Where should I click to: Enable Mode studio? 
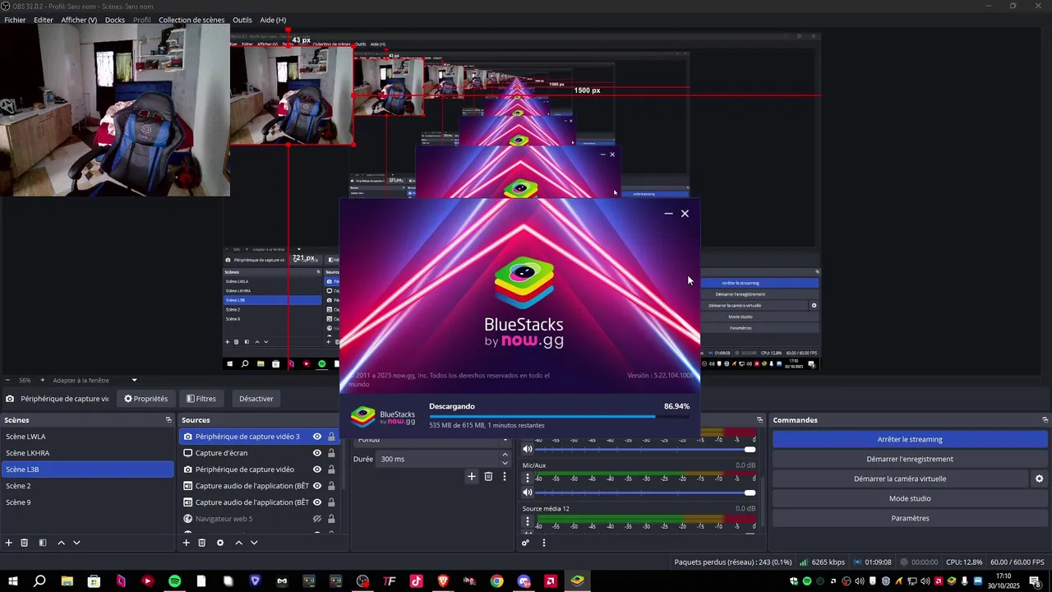pyautogui.click(x=910, y=498)
